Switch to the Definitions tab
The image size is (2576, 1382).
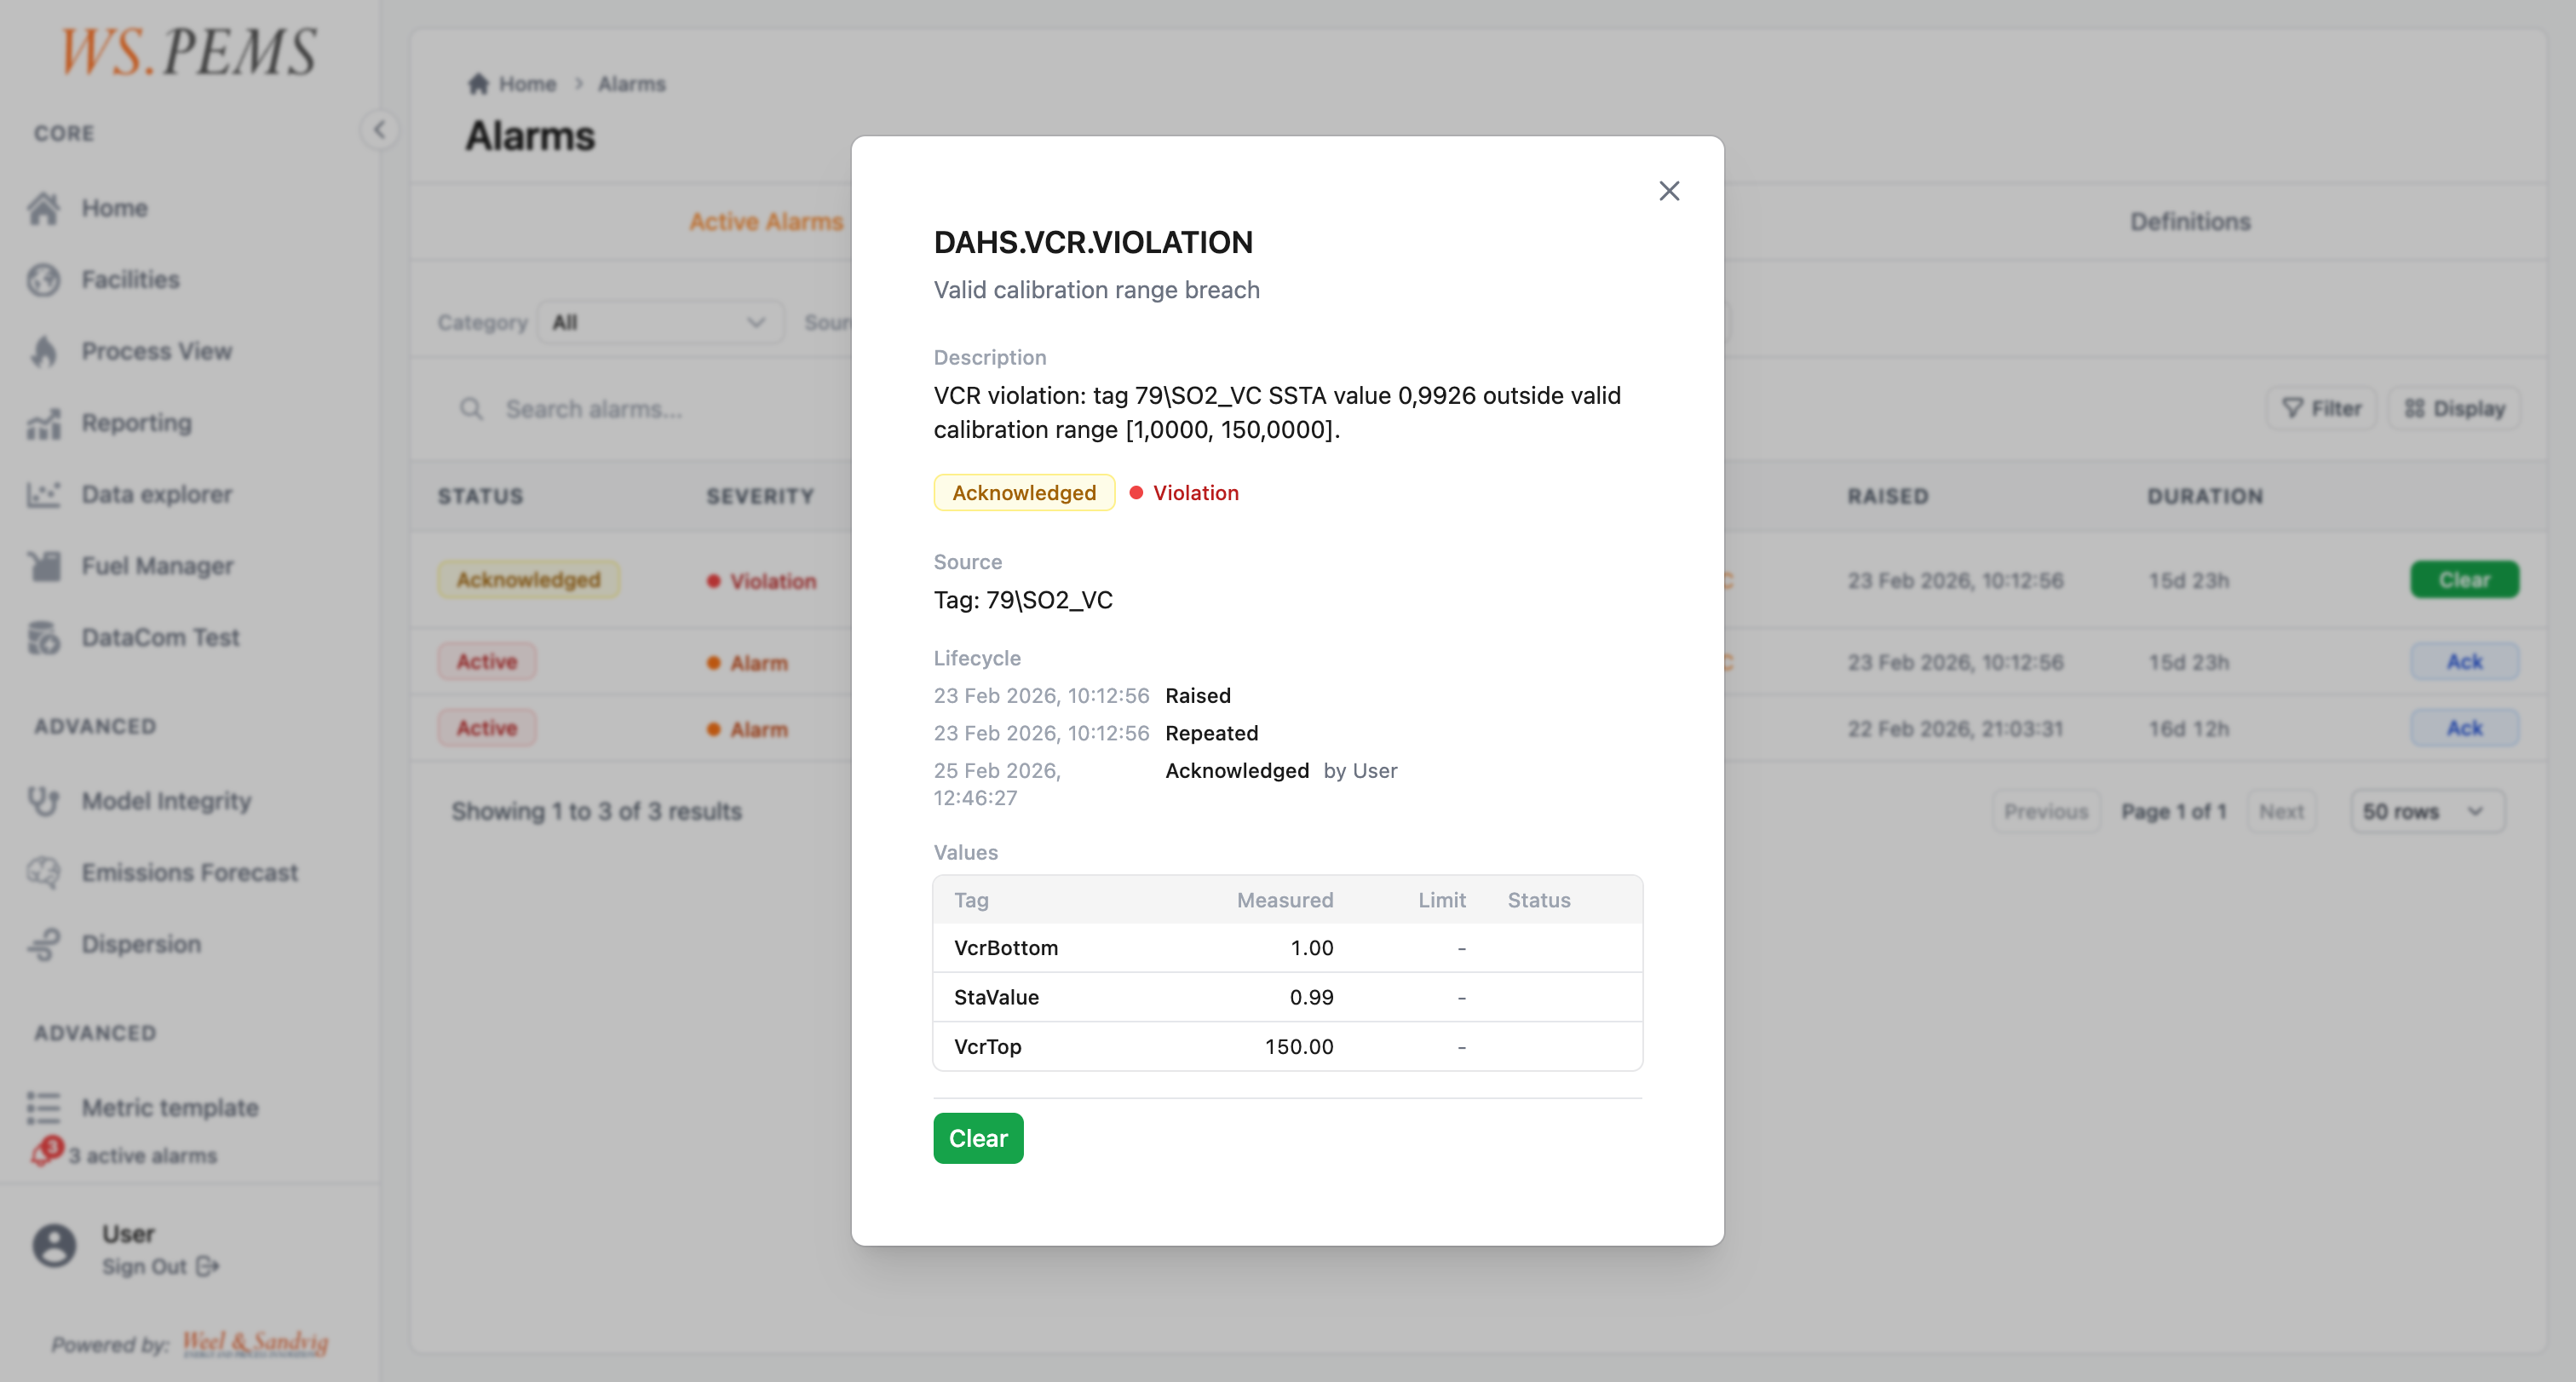(x=2190, y=222)
